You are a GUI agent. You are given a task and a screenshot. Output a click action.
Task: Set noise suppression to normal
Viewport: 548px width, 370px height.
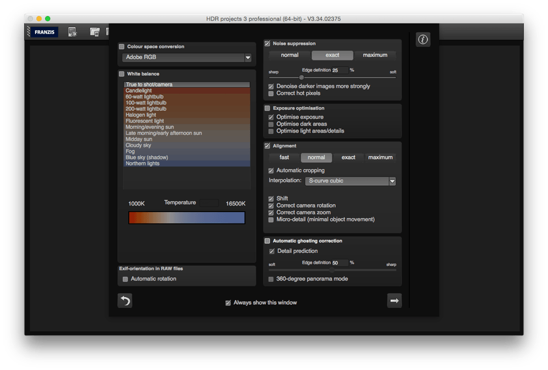pyautogui.click(x=290, y=55)
